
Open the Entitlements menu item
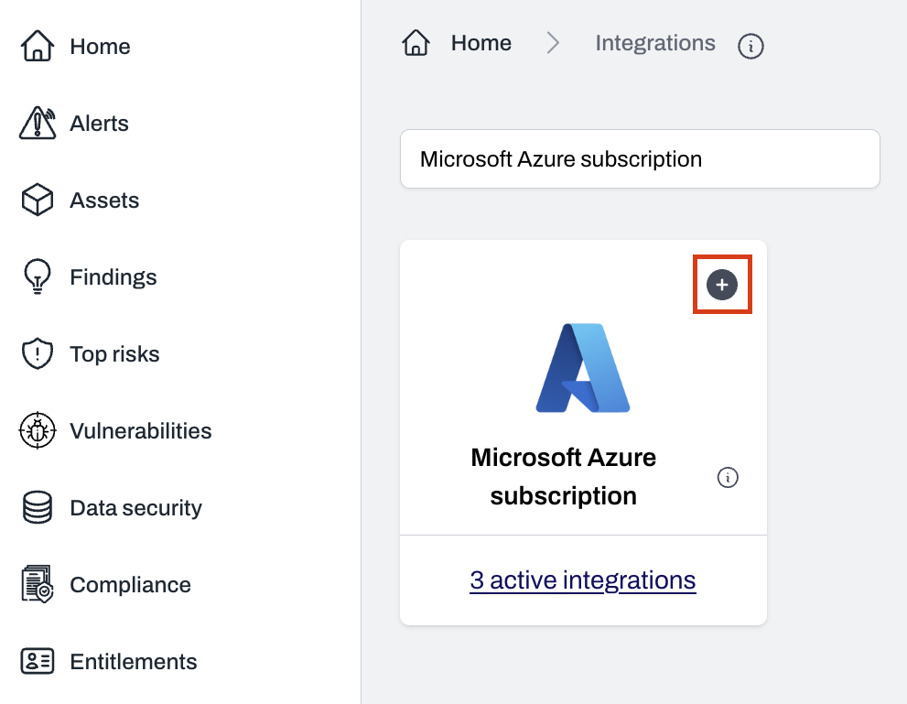(x=133, y=661)
